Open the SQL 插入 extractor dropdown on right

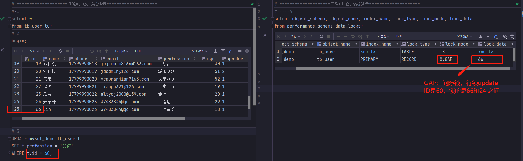[x=465, y=36]
